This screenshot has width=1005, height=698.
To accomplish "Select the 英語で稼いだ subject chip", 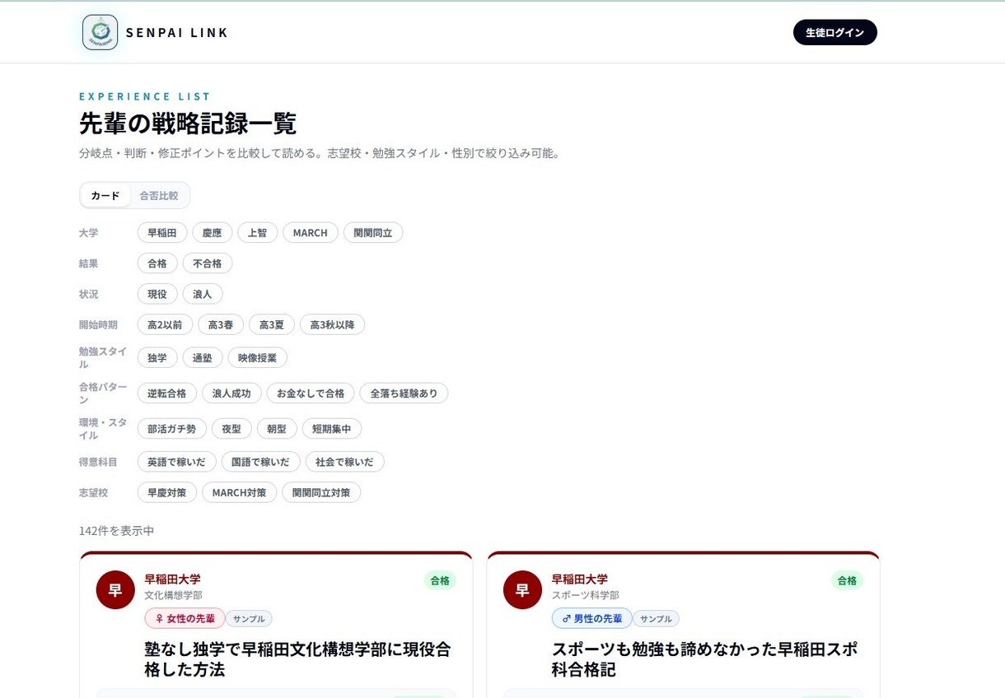I will (177, 462).
